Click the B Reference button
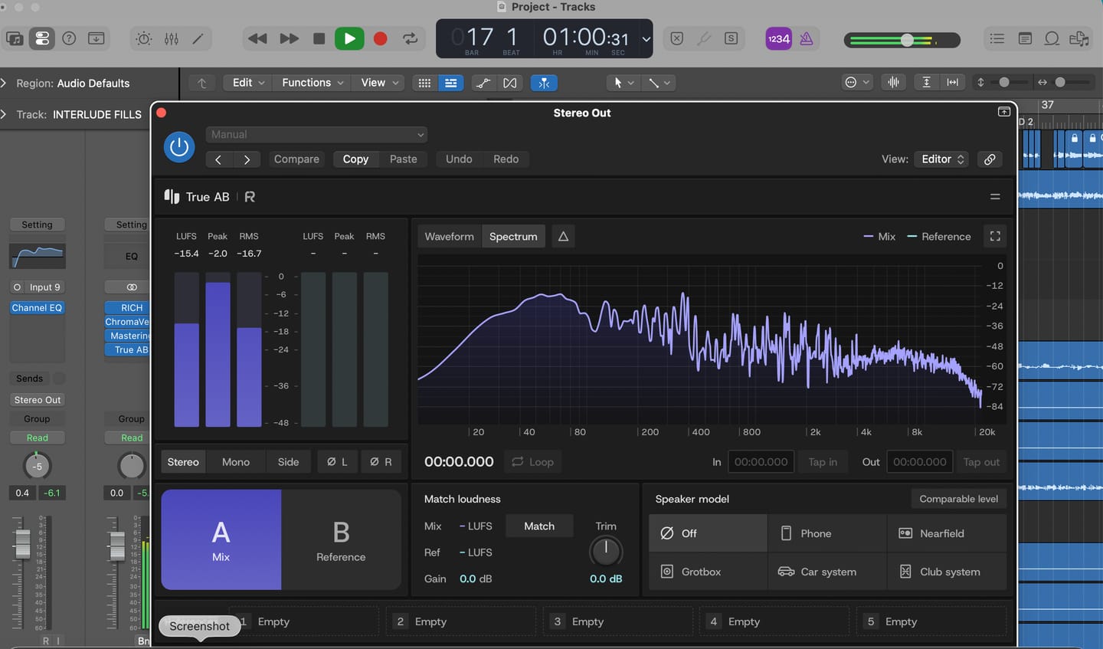The height and width of the screenshot is (649, 1103). coord(341,539)
